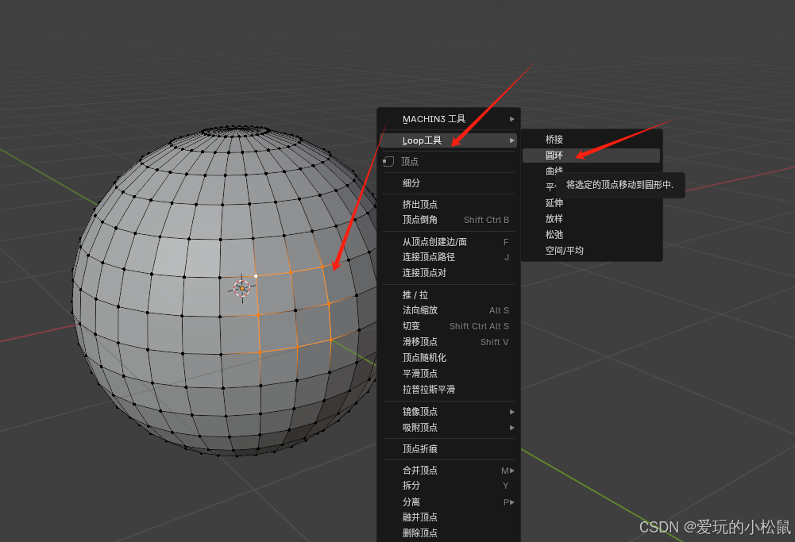Click 融并顶点 menu entry

coord(448,517)
